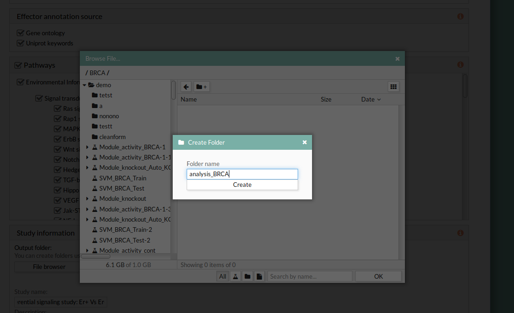Close the Create Folder dialog

pos(305,142)
